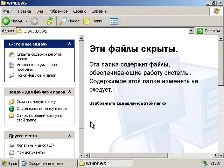Click Открыть общий доступ link
The width and height of the screenshot is (224, 168).
click(x=39, y=118)
